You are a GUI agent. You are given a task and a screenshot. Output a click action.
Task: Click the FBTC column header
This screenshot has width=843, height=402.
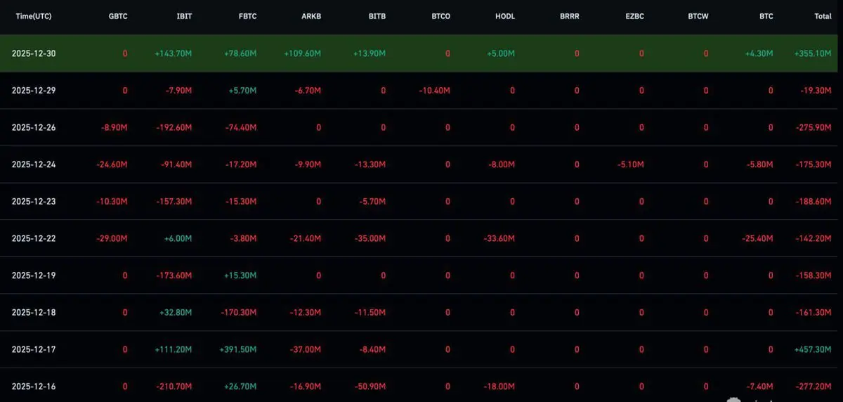(247, 16)
